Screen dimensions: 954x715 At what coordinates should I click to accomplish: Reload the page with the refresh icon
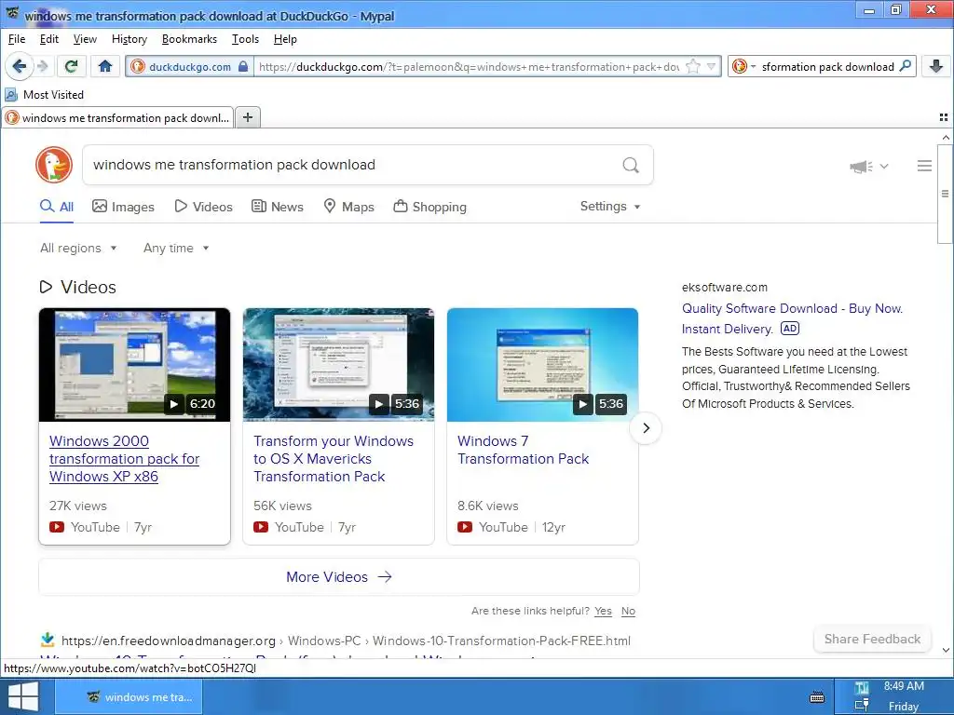tap(71, 66)
